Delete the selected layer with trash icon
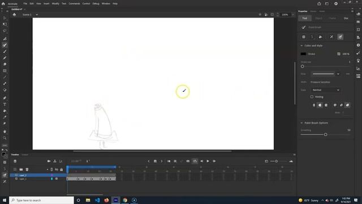The image size is (362, 204). point(27,169)
